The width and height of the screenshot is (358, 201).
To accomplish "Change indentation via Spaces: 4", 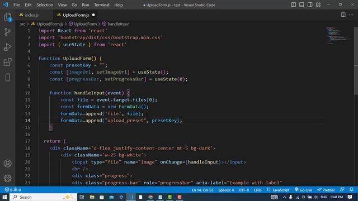I will pyautogui.click(x=226, y=190).
